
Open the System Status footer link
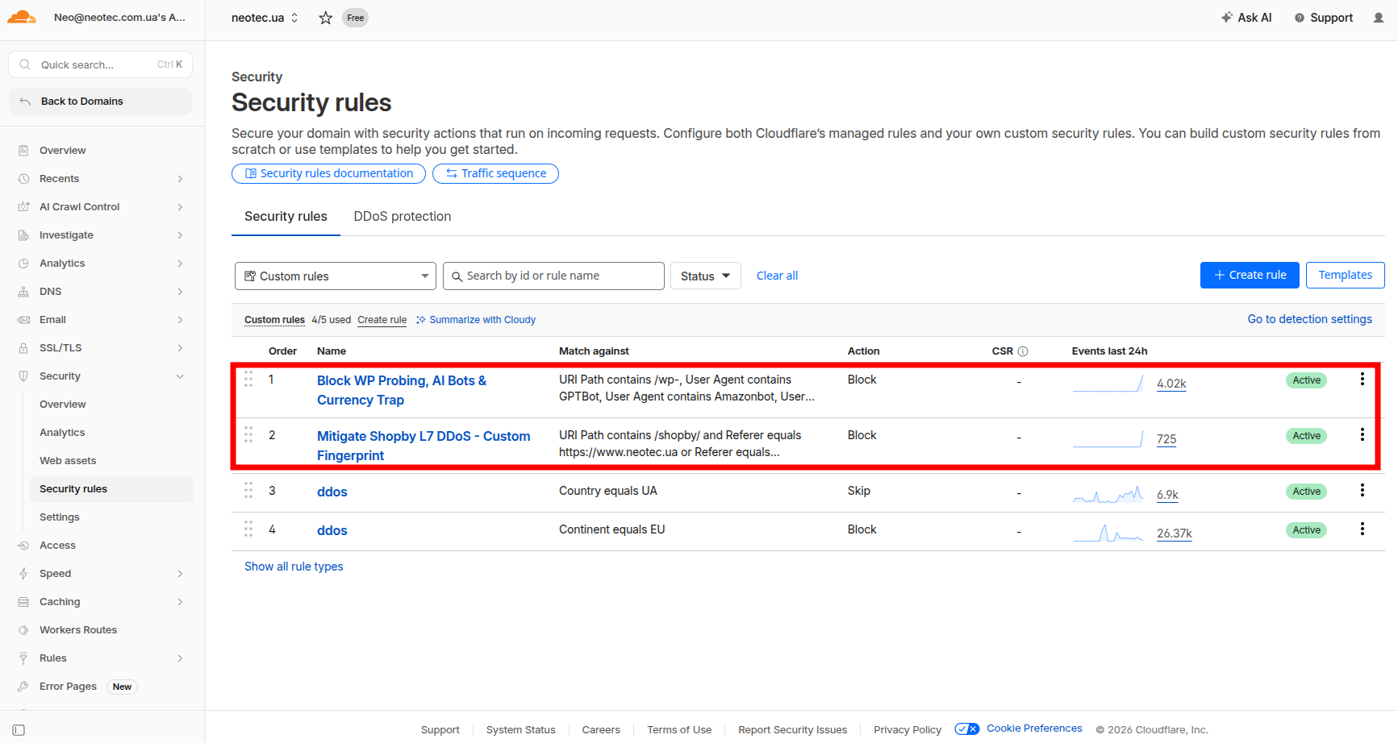(x=520, y=730)
